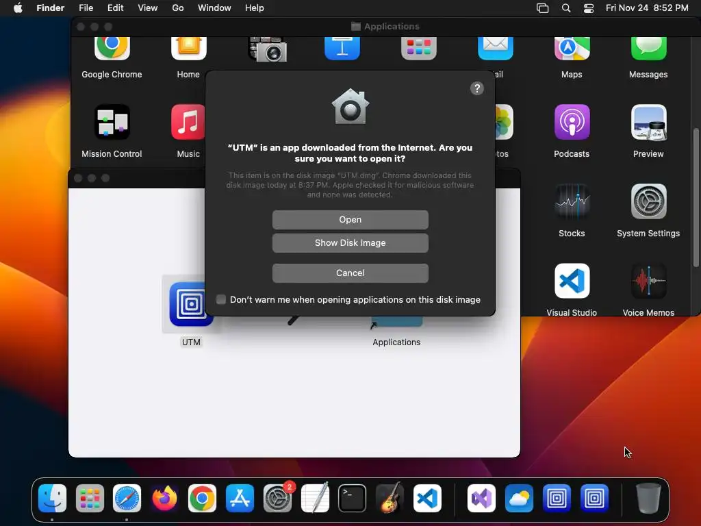701x526 pixels.
Task: Open Stocks in Applications window
Action: point(572,201)
